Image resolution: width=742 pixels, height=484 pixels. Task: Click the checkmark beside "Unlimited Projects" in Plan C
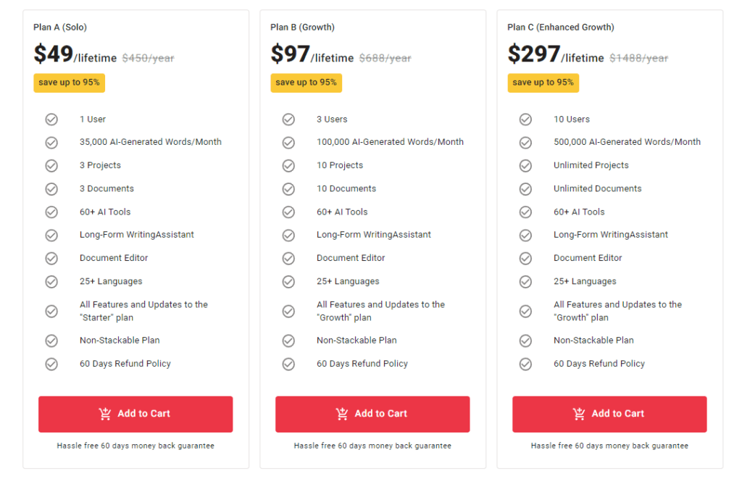point(525,165)
